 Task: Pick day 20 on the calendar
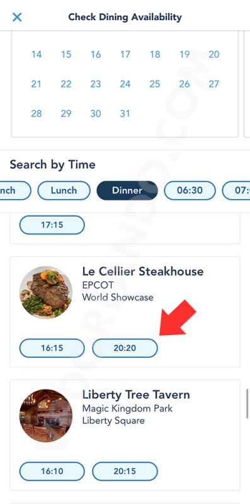214,54
